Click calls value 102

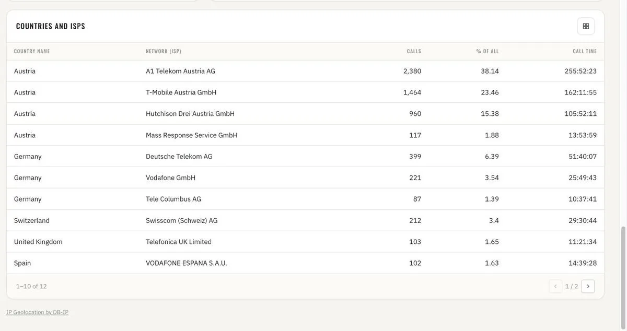pyautogui.click(x=415, y=264)
